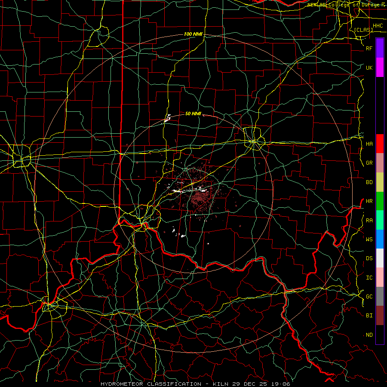Click the HA legend label
This screenshot has width=387, height=387.
[369, 144]
